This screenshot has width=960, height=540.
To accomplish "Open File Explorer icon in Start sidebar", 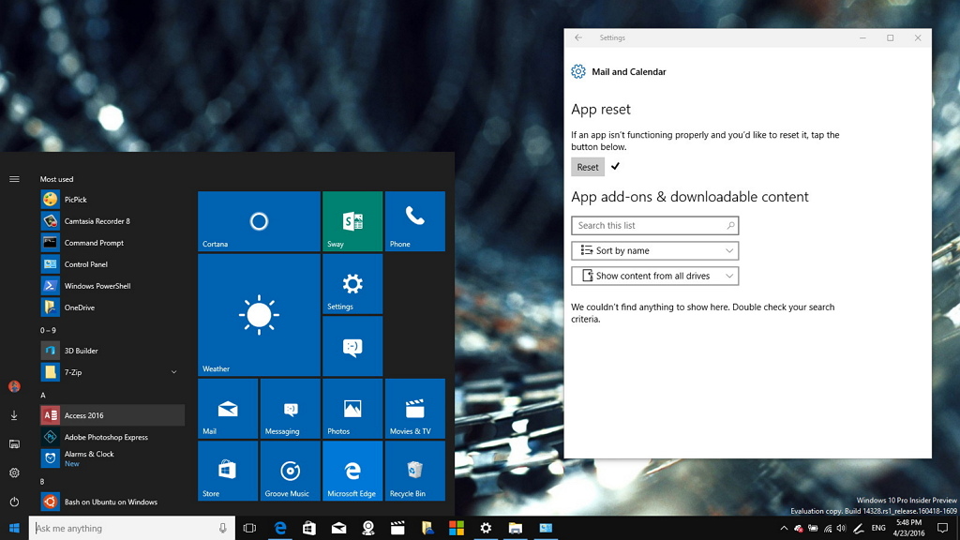I will pyautogui.click(x=14, y=443).
